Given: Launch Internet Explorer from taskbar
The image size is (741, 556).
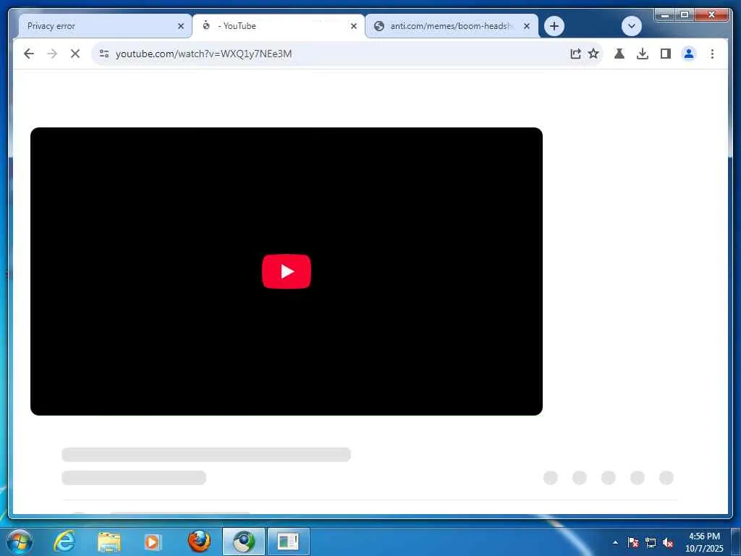Looking at the screenshot, I should click(x=64, y=542).
